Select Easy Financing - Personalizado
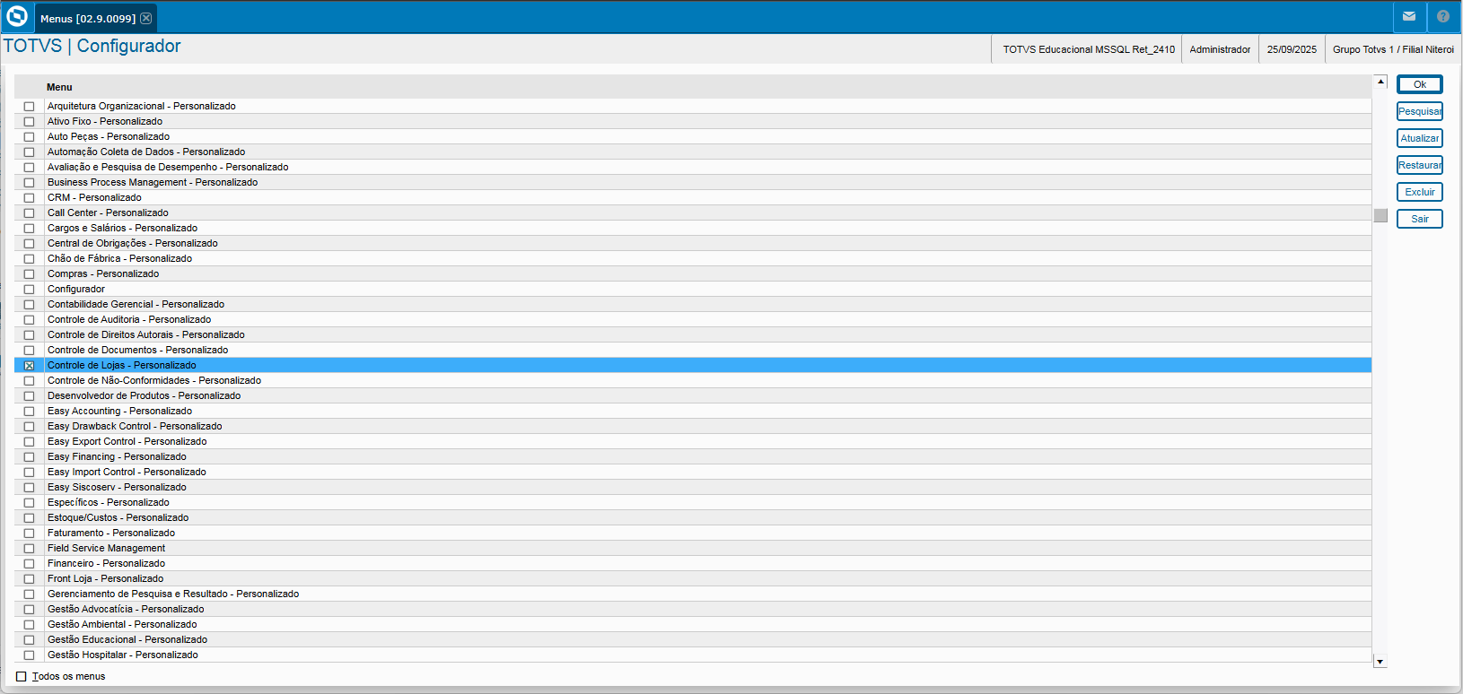The image size is (1463, 694). click(693, 456)
